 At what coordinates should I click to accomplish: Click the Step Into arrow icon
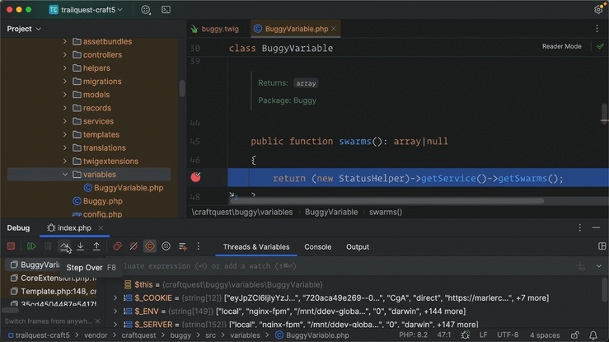tap(81, 246)
